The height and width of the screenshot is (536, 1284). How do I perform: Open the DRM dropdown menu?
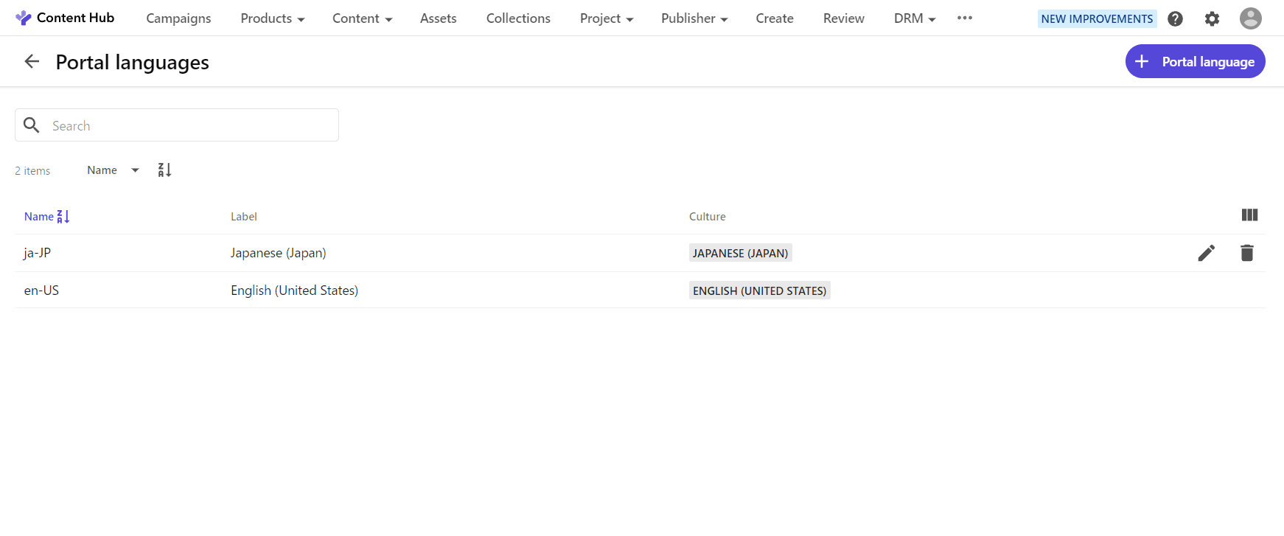(x=914, y=18)
